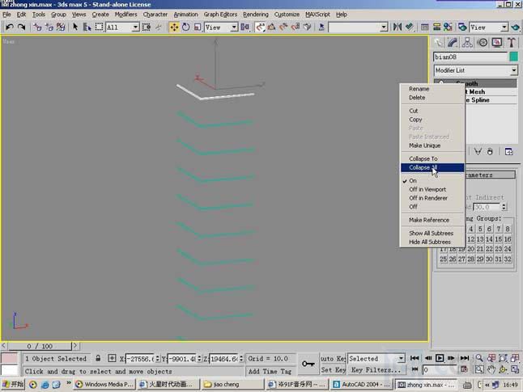Open Select by Name tool
Viewport: 523px width, 392px height.
tap(87, 27)
